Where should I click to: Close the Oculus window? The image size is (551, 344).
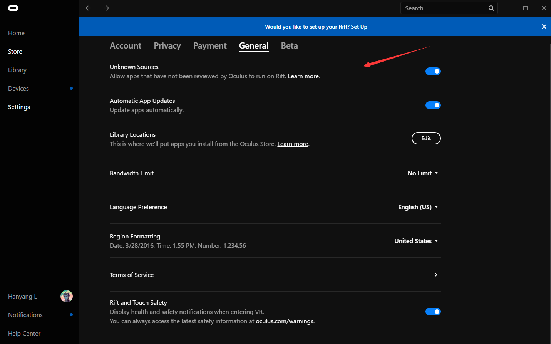pyautogui.click(x=544, y=8)
